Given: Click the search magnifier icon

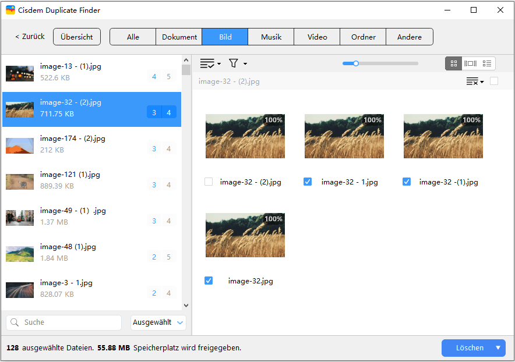Looking at the screenshot, I should click(x=15, y=322).
